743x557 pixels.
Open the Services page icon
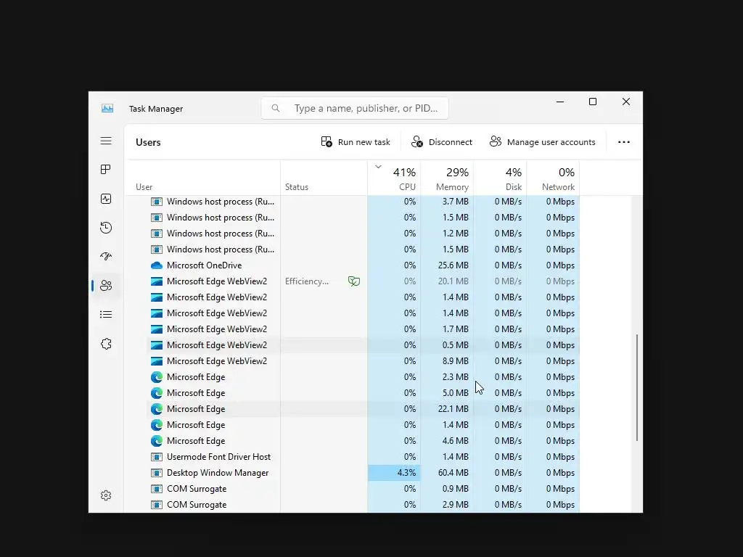tap(106, 344)
